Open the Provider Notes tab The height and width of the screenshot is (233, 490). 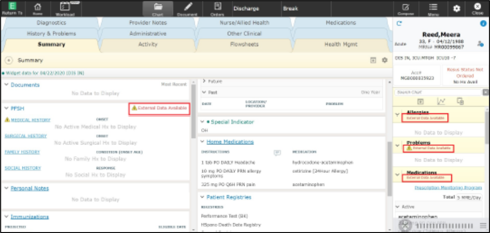[x=147, y=23]
